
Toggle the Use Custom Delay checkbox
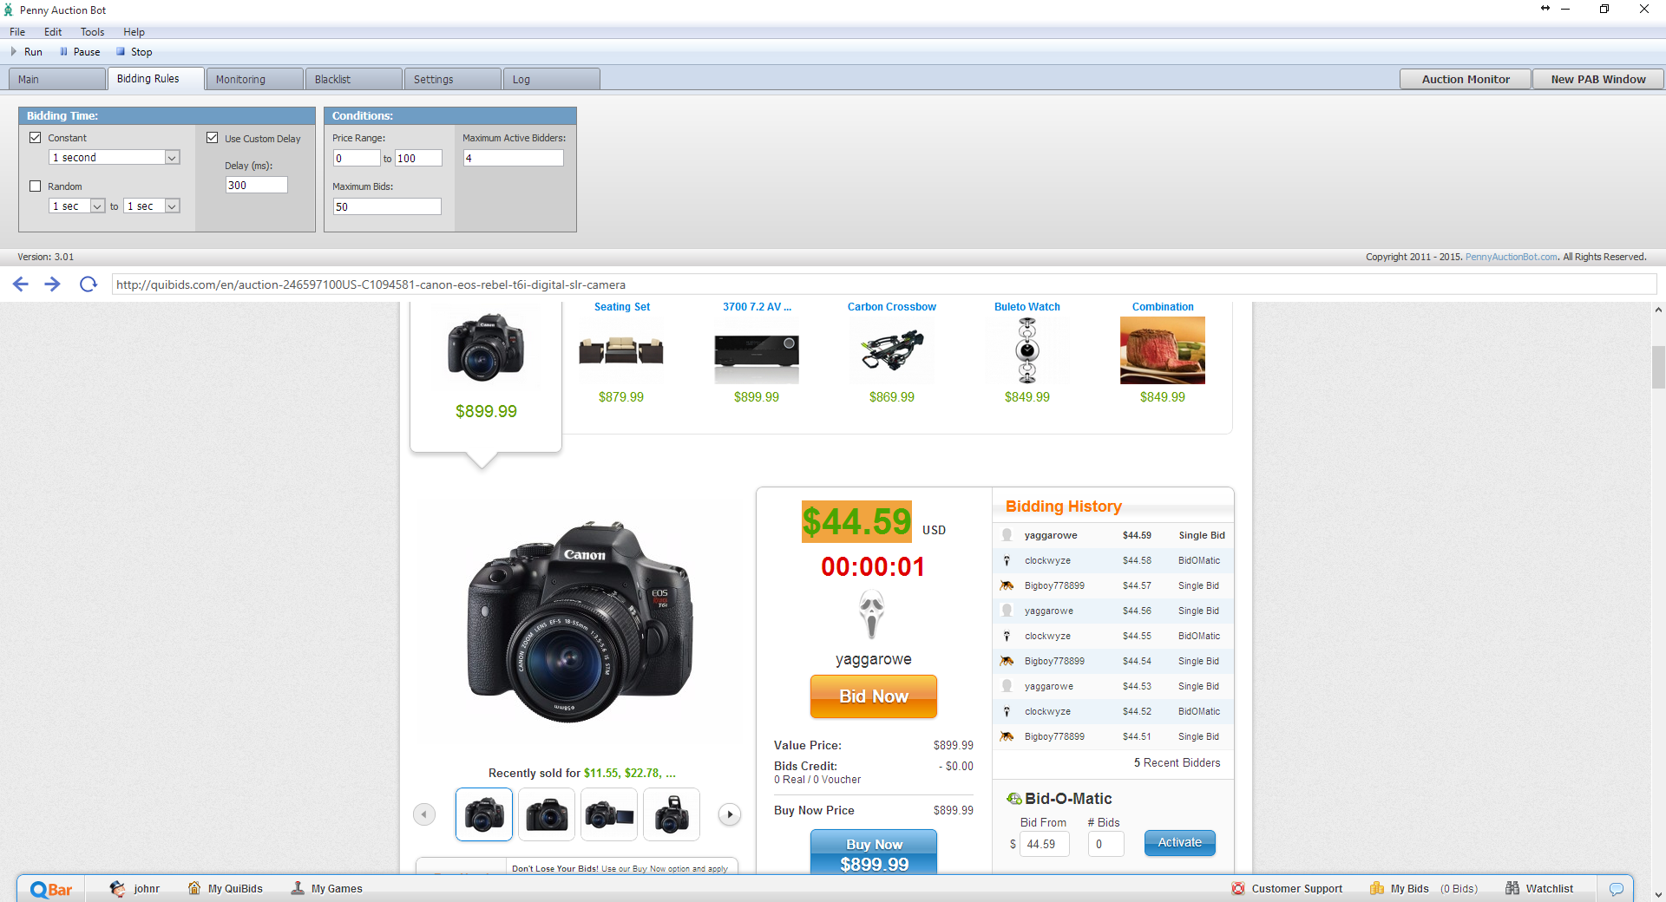pos(213,138)
